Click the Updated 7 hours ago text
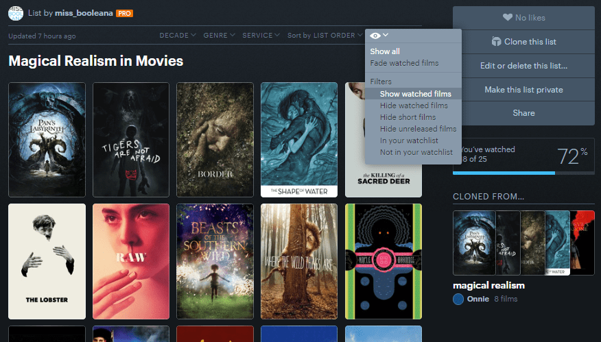 (x=42, y=36)
